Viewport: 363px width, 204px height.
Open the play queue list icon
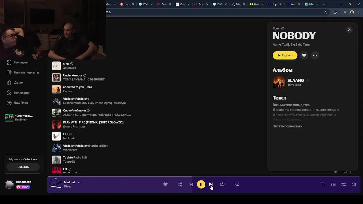tap(334, 184)
